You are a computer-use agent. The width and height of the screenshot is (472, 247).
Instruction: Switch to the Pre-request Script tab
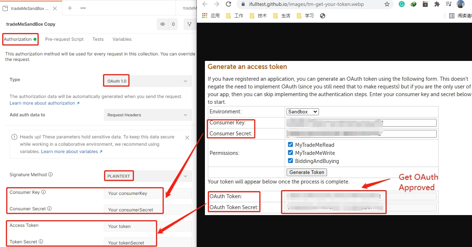point(64,39)
